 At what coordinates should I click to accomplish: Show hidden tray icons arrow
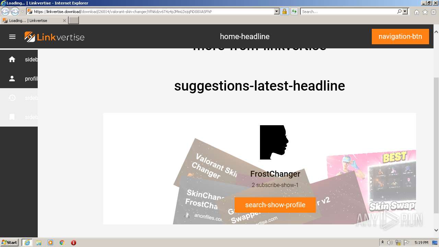pos(382,243)
